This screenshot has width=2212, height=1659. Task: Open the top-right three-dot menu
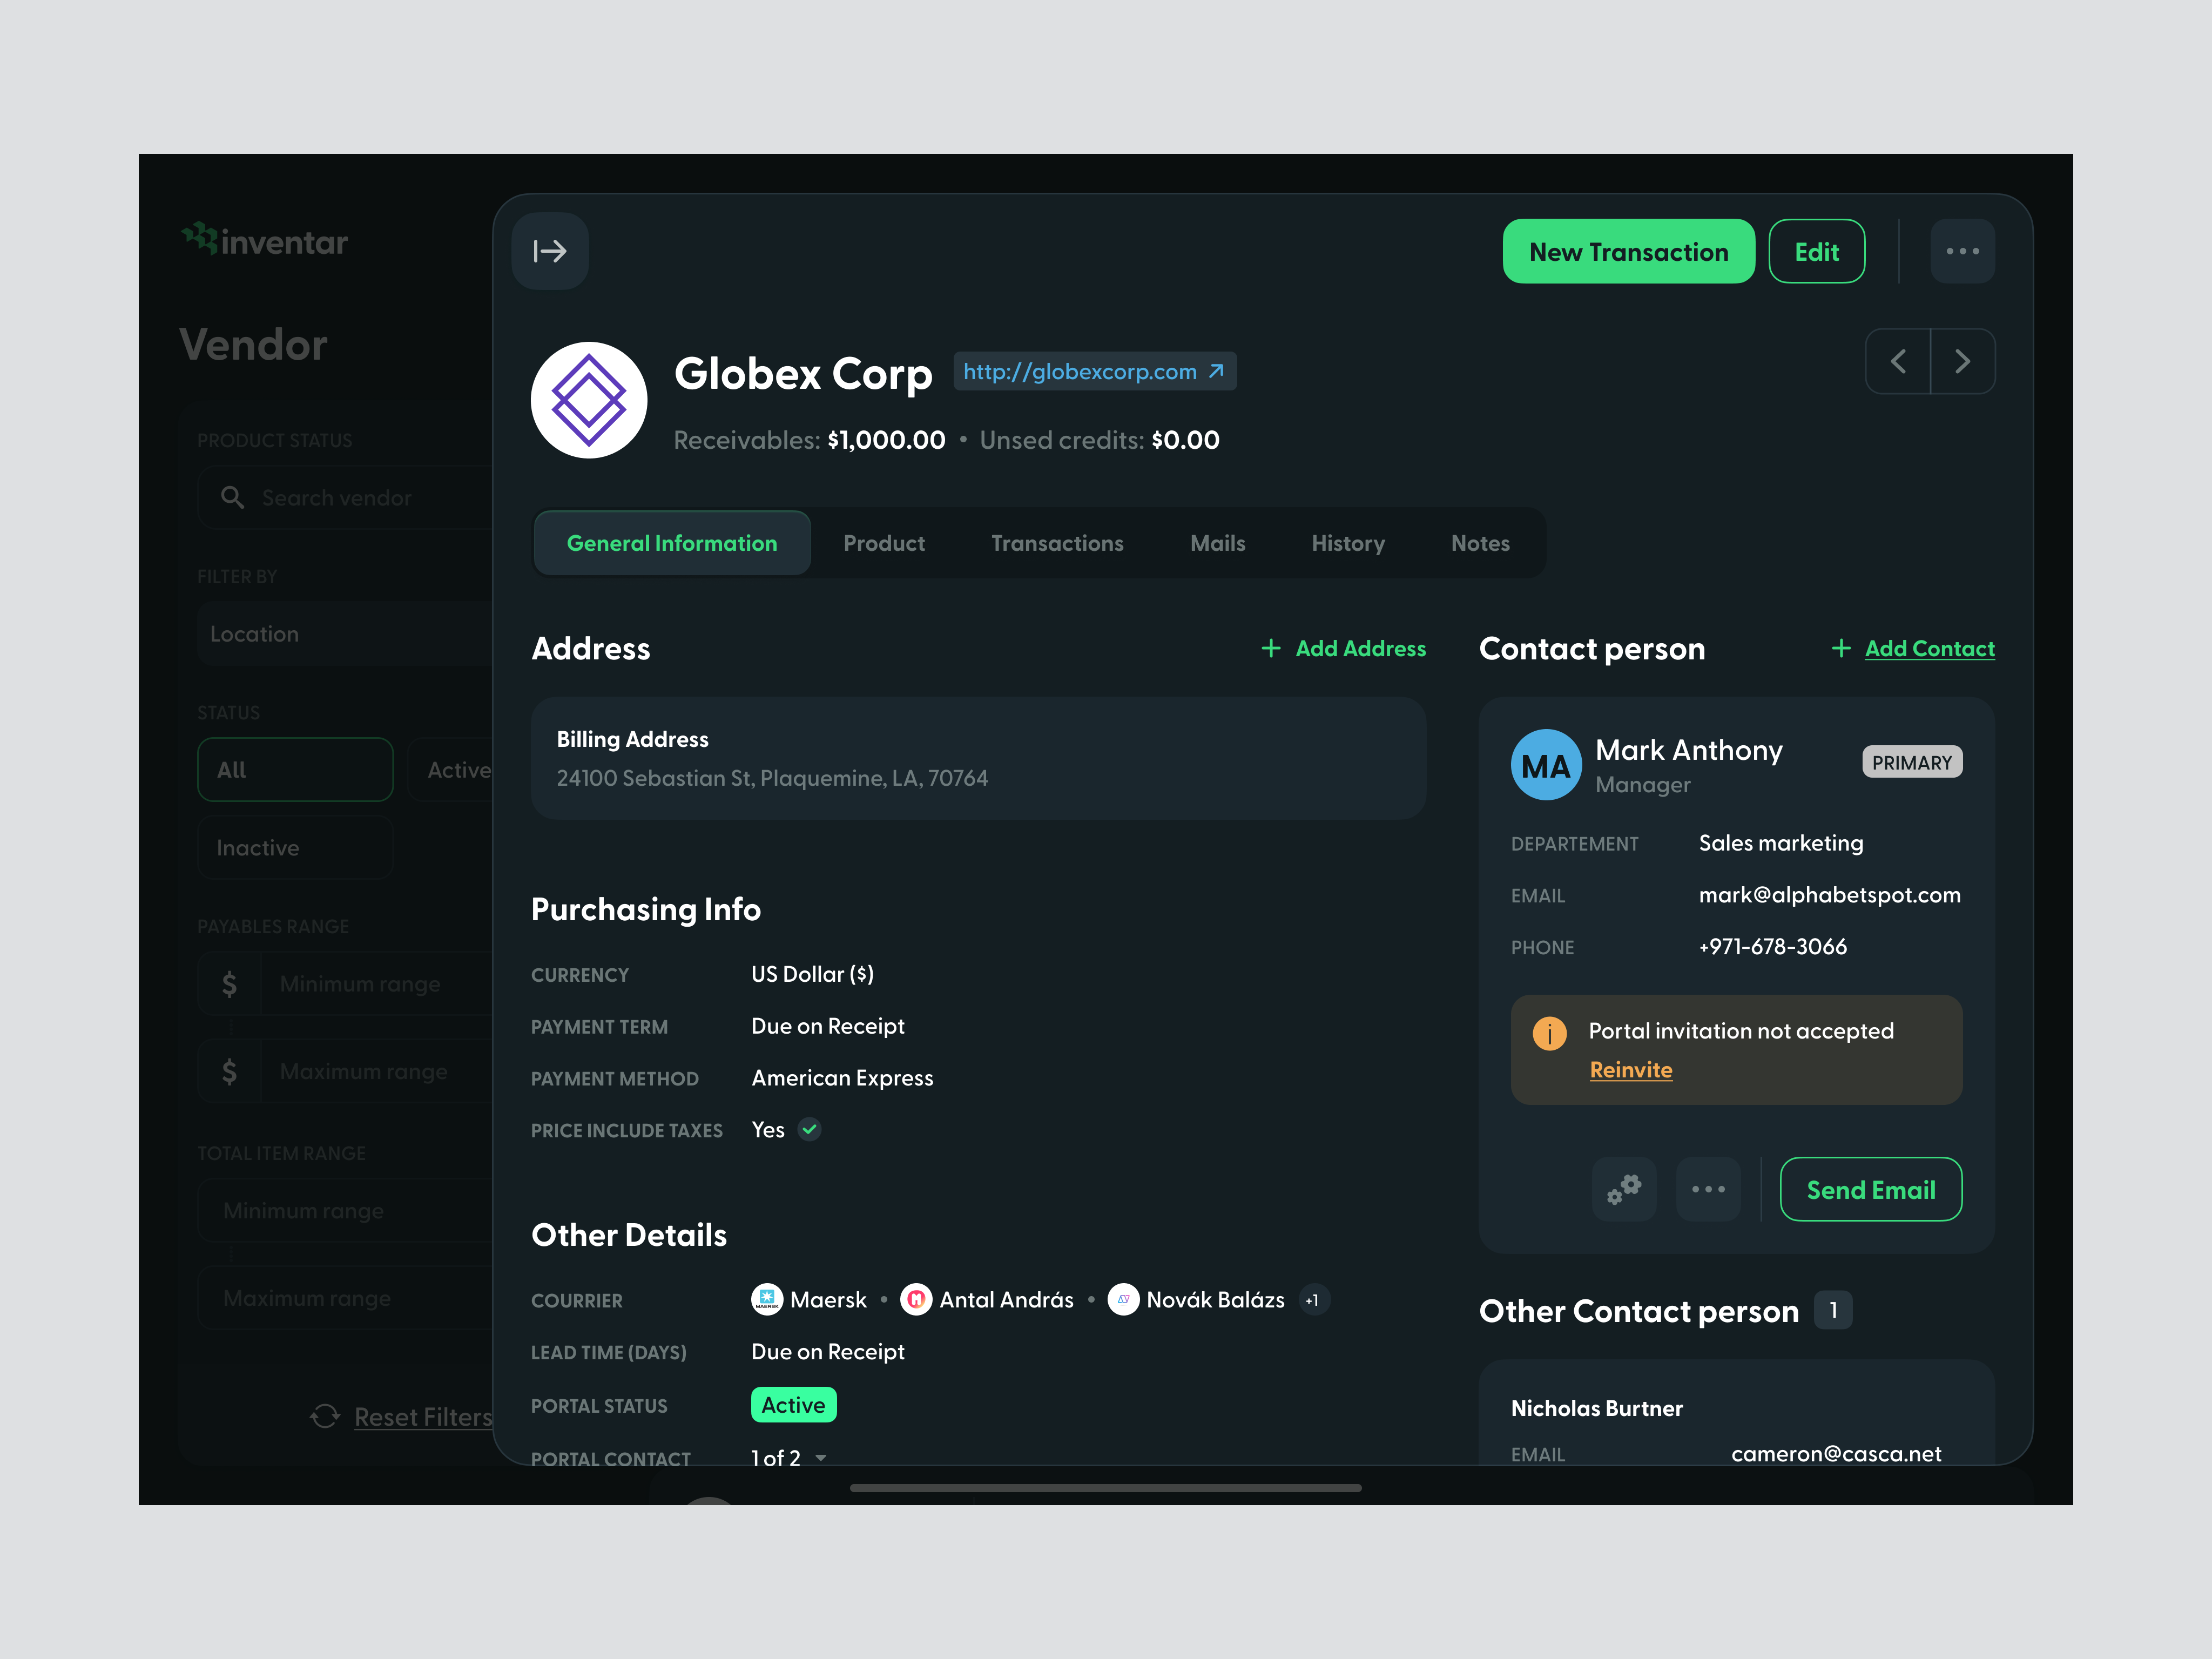coord(1962,251)
